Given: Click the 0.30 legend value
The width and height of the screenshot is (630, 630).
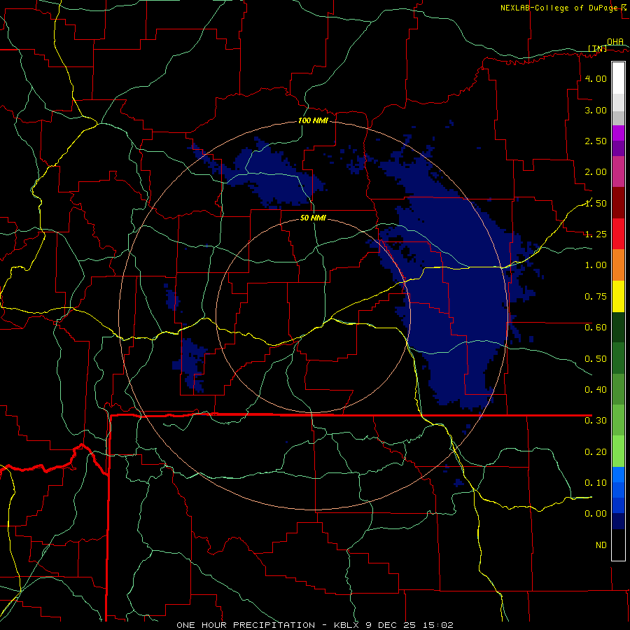Looking at the screenshot, I should pyautogui.click(x=596, y=421).
